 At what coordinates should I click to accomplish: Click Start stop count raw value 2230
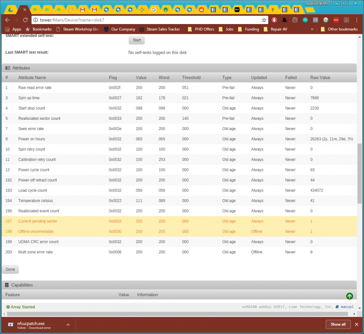(x=315, y=108)
